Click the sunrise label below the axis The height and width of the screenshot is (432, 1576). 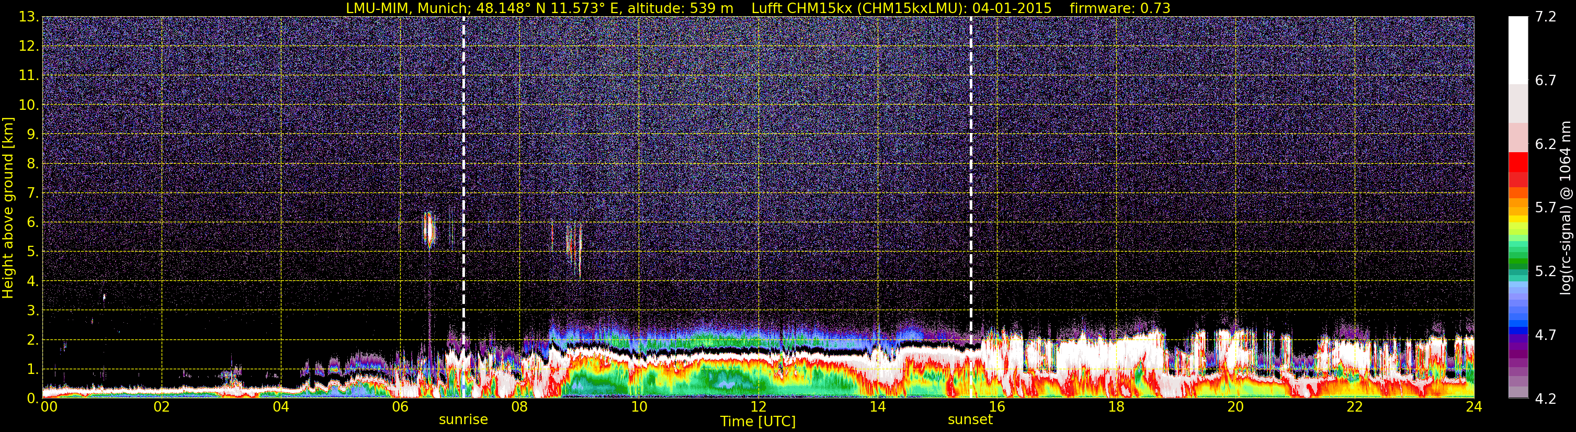click(x=463, y=420)
